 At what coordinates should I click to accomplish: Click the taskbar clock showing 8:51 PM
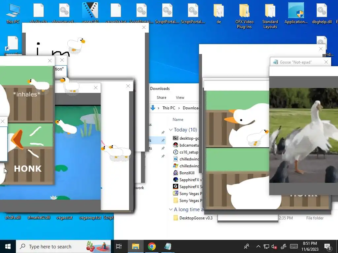[310, 246]
